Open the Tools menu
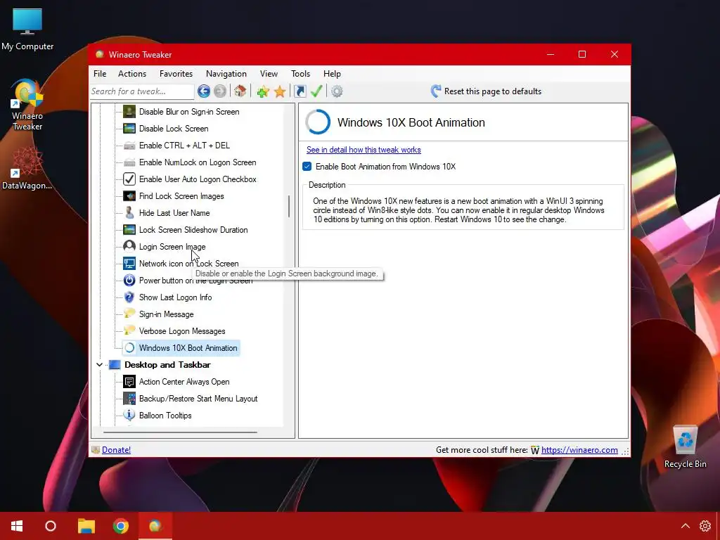This screenshot has height=540, width=720. [300, 73]
